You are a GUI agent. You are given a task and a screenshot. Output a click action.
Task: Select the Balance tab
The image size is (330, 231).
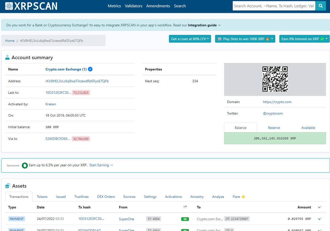241,128
